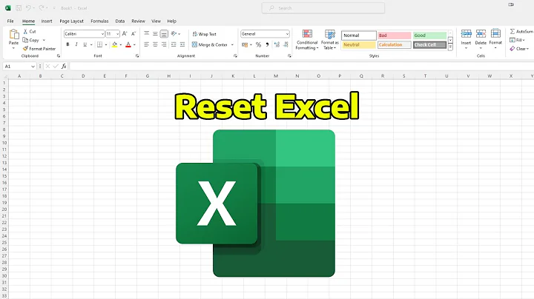This screenshot has height=299, width=534.
Task: Toggle Bold formatting
Action: click(x=67, y=44)
